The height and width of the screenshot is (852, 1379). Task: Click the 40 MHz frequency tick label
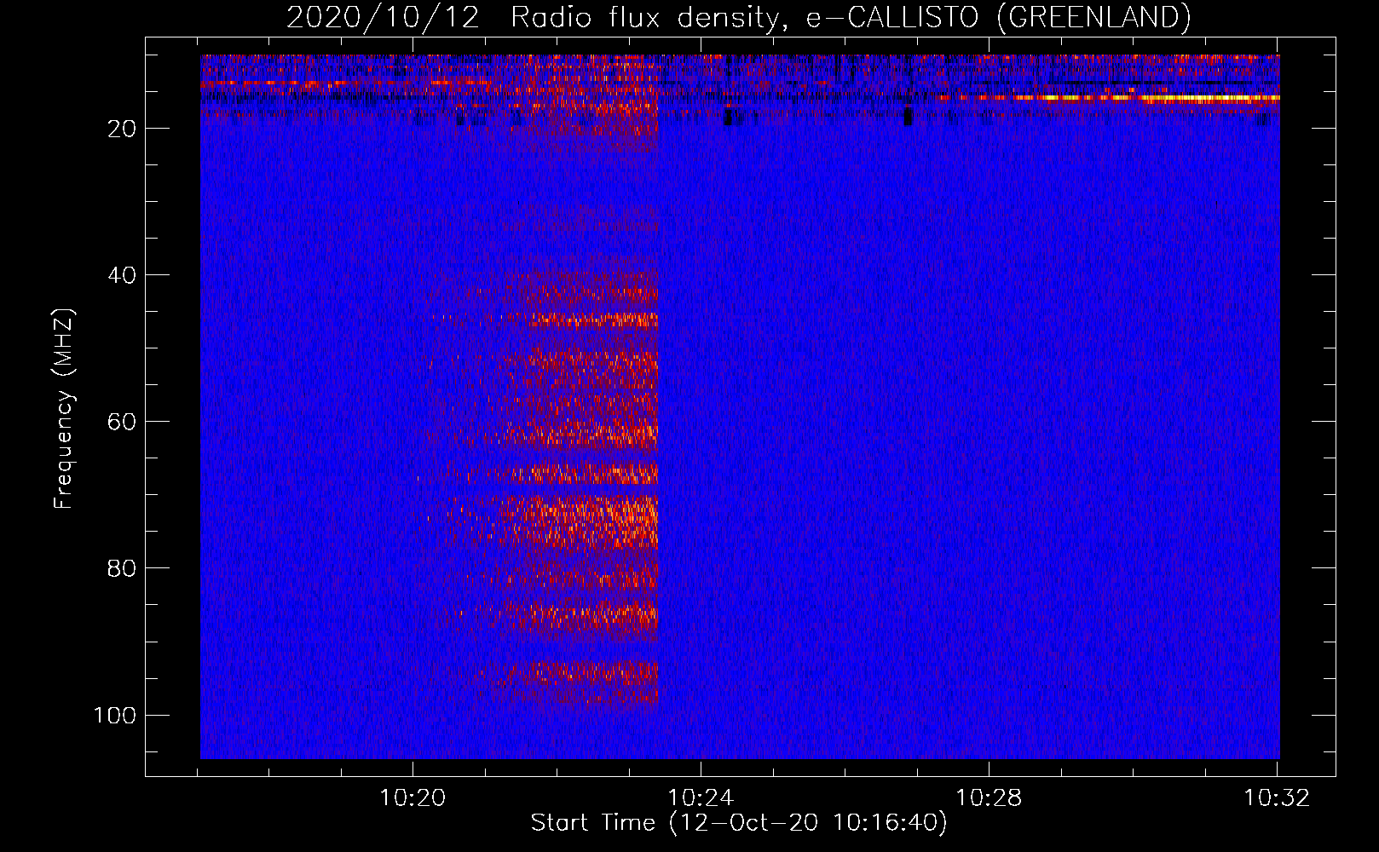tap(122, 275)
